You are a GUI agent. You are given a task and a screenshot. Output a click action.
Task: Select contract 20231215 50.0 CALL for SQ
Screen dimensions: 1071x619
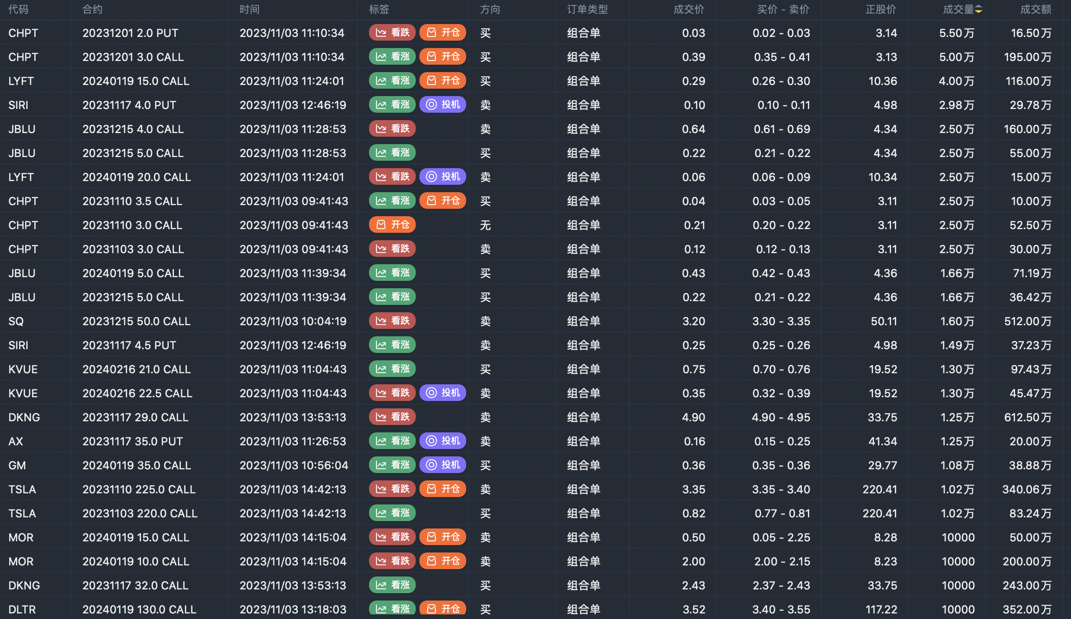tap(136, 321)
